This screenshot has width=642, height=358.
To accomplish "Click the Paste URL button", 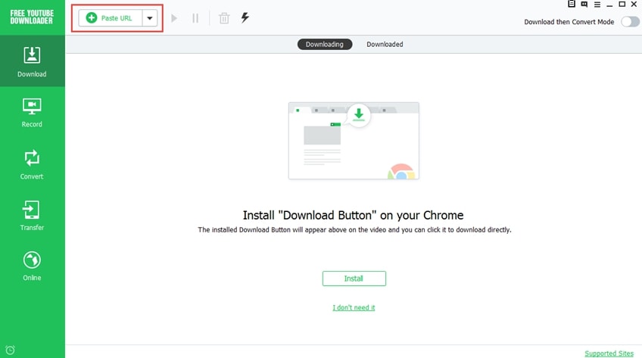I will coord(111,18).
